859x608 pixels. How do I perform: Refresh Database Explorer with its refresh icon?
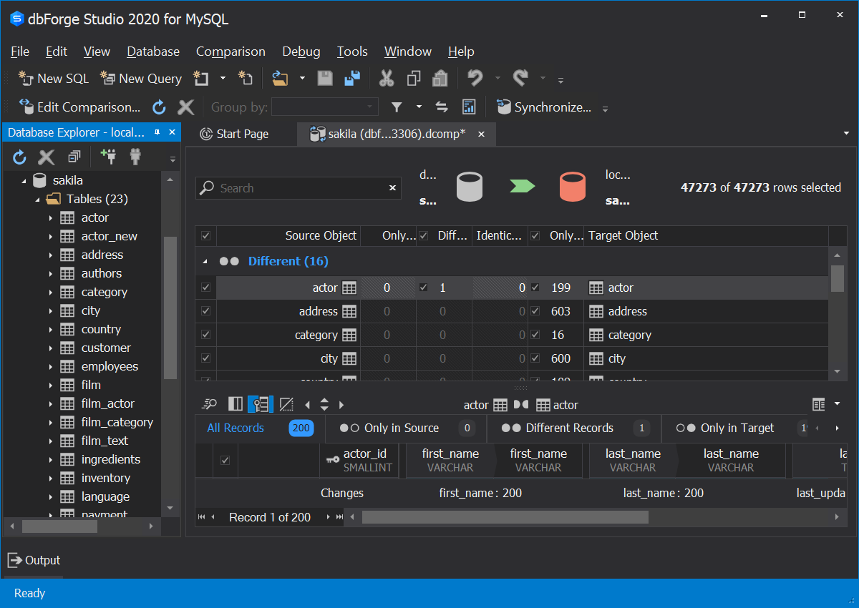(19, 157)
